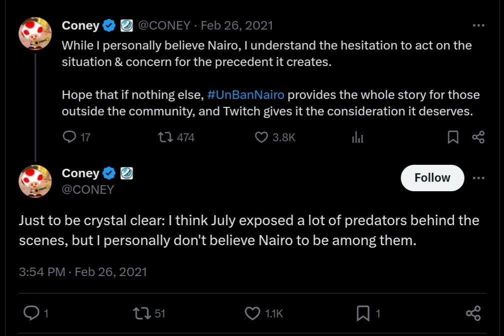Reply to the main tweet with 1 reply
The height and width of the screenshot is (336, 504).
pos(32,313)
